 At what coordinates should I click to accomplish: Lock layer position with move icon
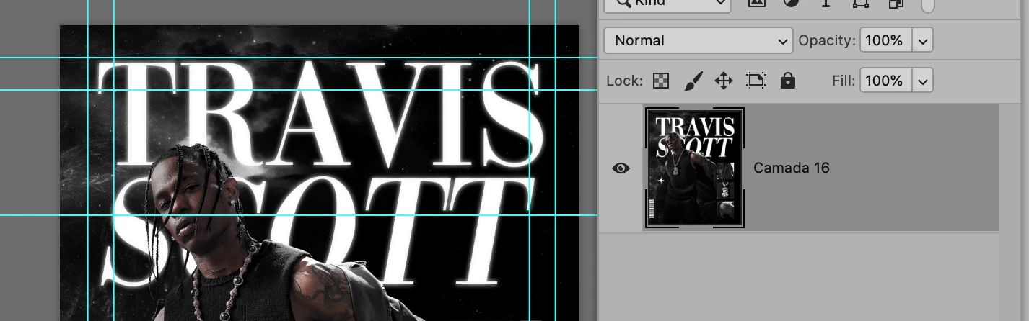click(724, 81)
